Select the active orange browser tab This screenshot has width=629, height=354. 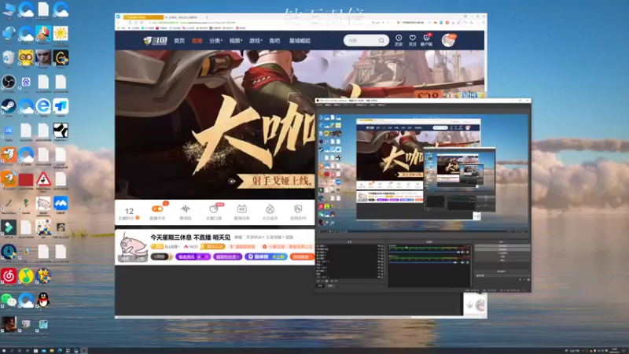[143, 17]
